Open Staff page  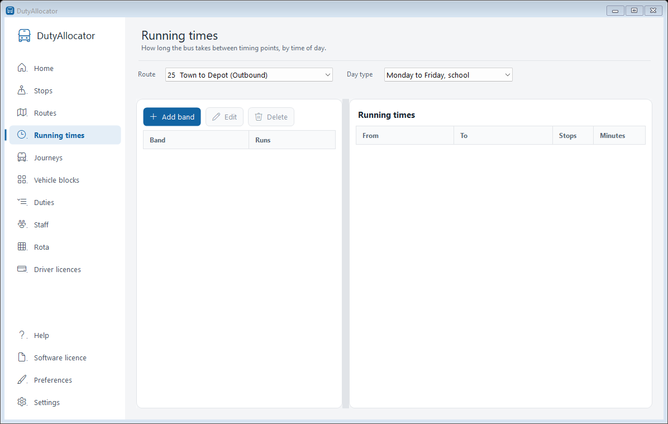point(65,225)
